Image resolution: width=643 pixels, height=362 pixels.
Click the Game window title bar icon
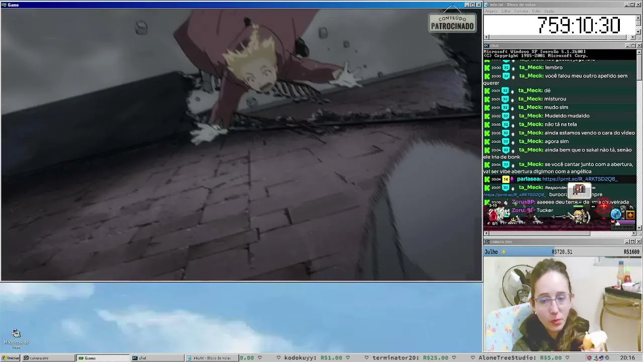point(4,5)
